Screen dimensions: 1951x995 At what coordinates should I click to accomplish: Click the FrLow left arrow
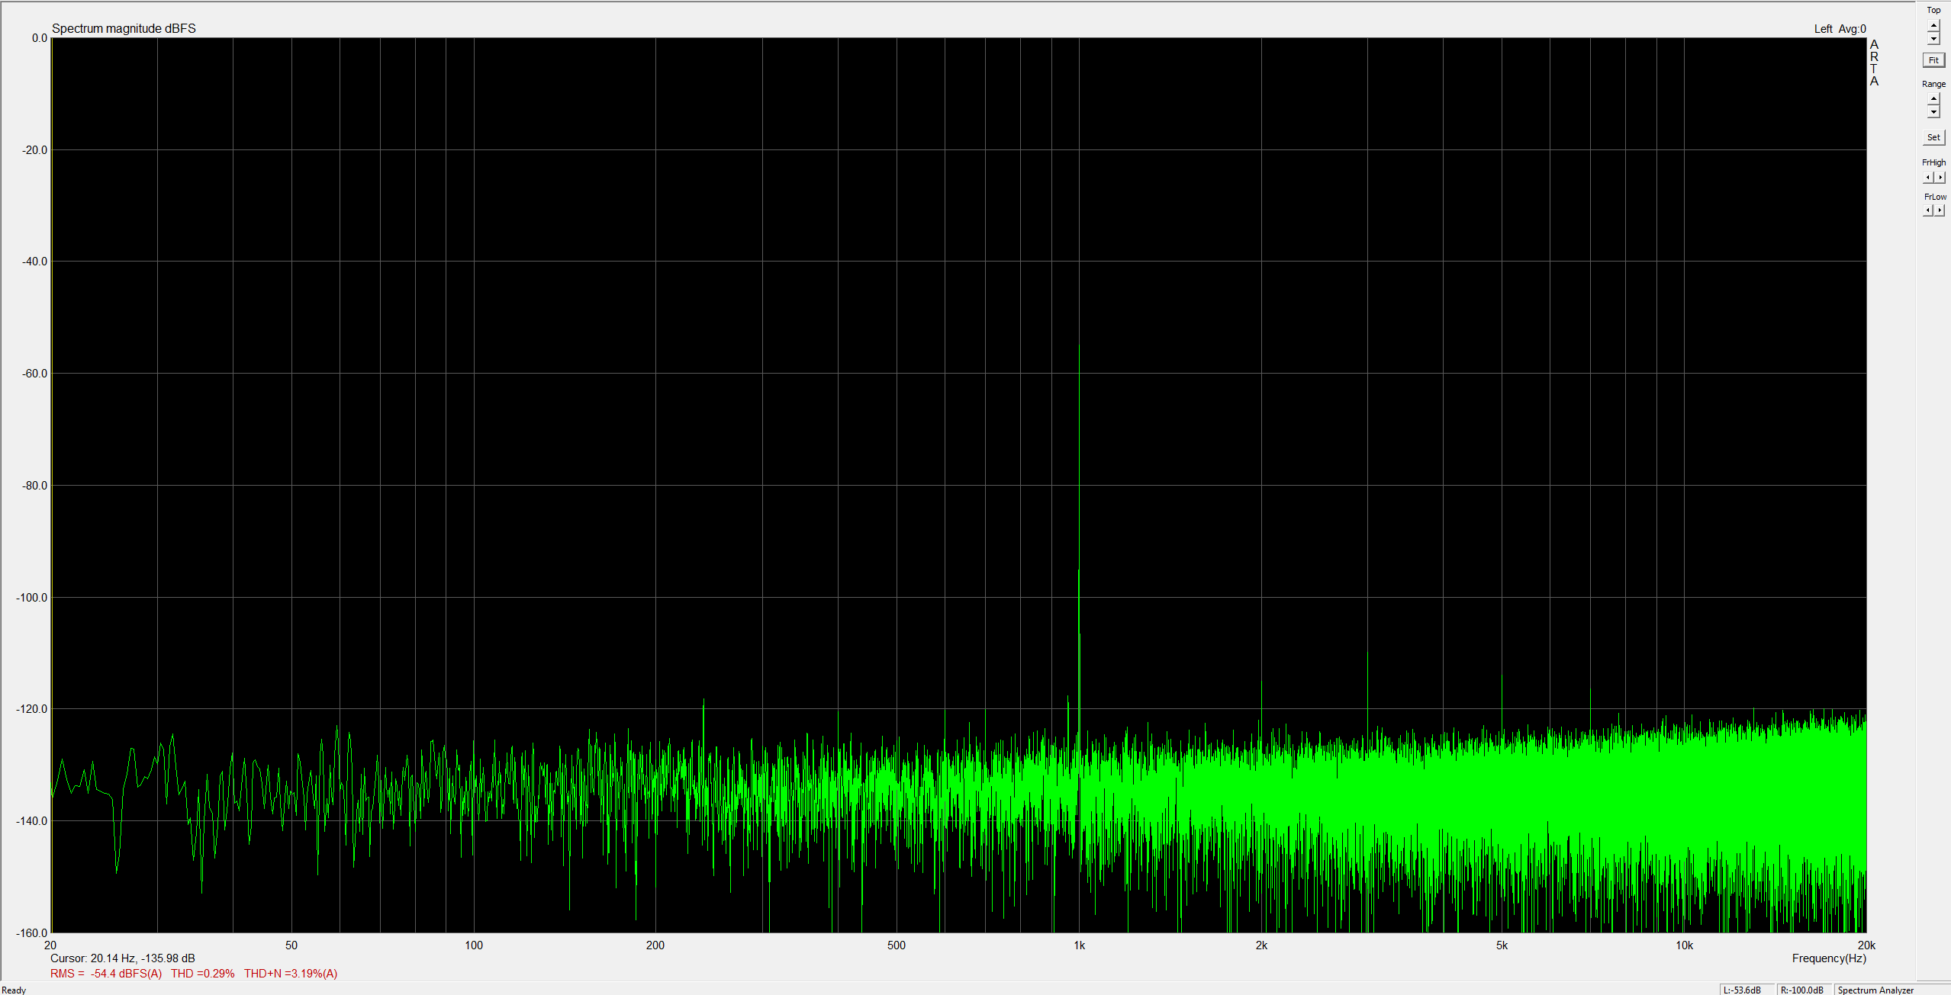[x=1927, y=210]
